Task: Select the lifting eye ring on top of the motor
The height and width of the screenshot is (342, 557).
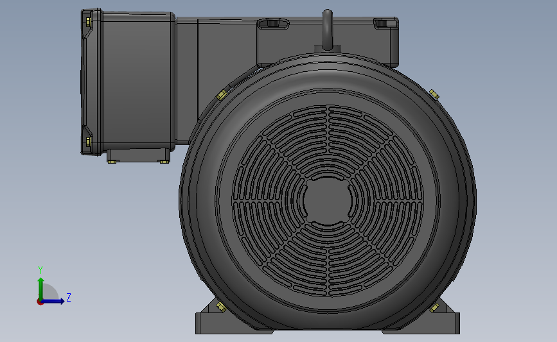Action: pos(328,30)
